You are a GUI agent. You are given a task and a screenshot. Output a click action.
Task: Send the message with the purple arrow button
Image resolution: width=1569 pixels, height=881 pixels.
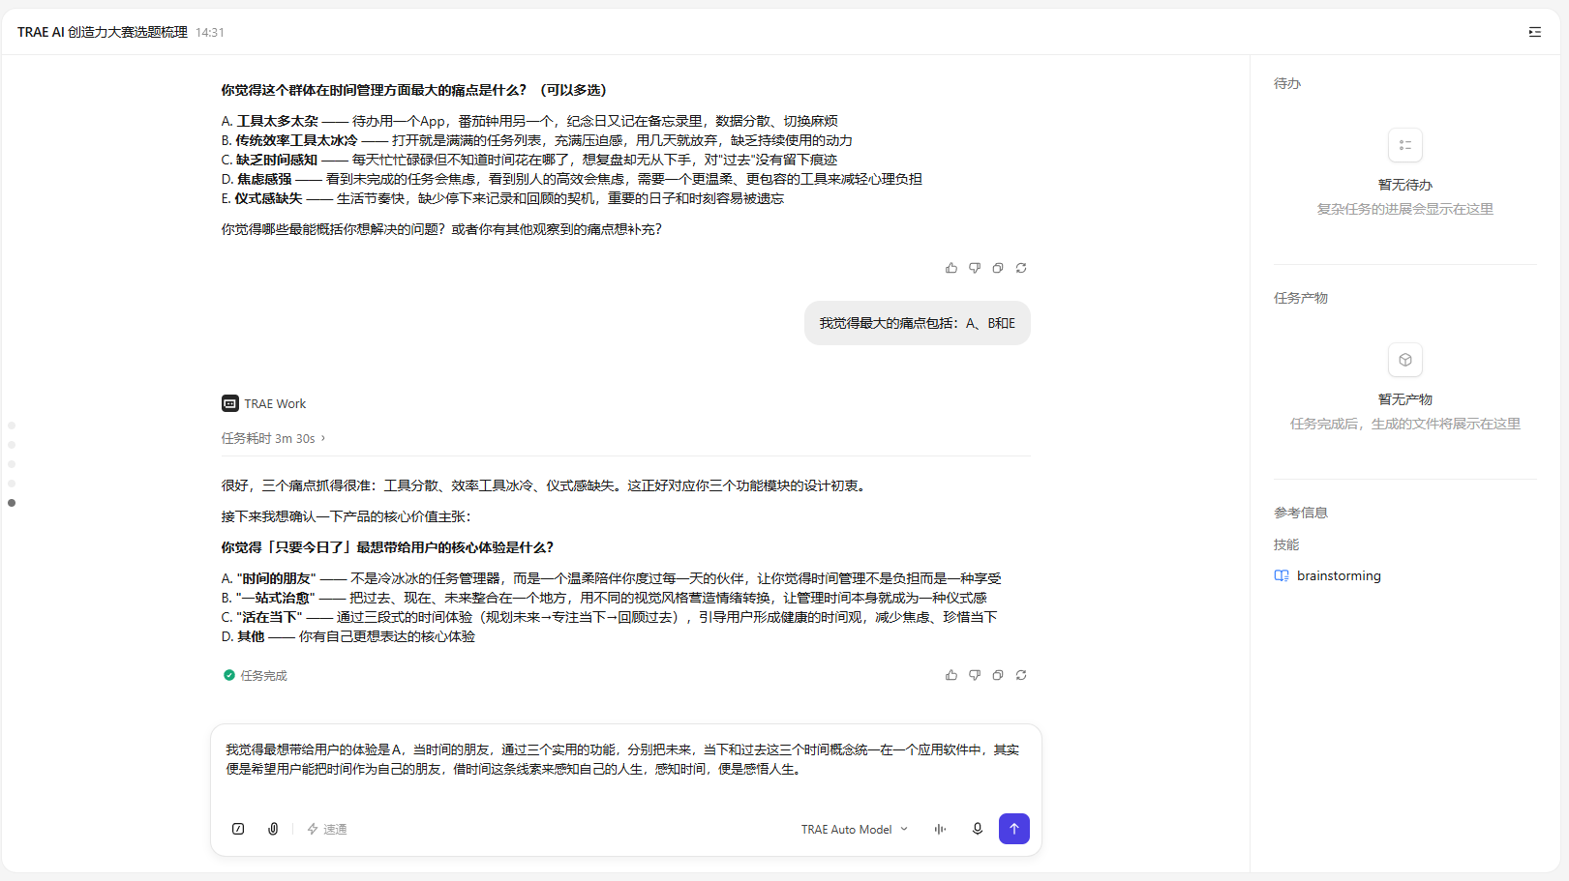[x=1014, y=829]
